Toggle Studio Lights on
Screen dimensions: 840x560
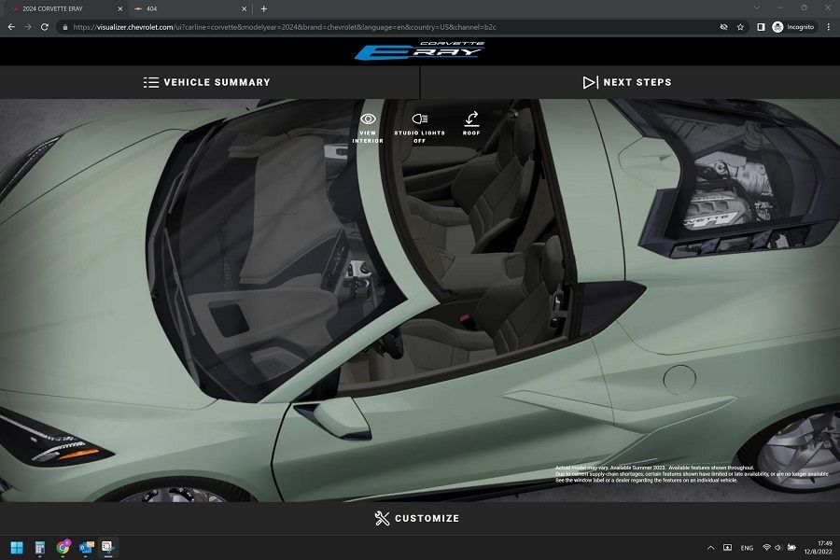pos(418,119)
